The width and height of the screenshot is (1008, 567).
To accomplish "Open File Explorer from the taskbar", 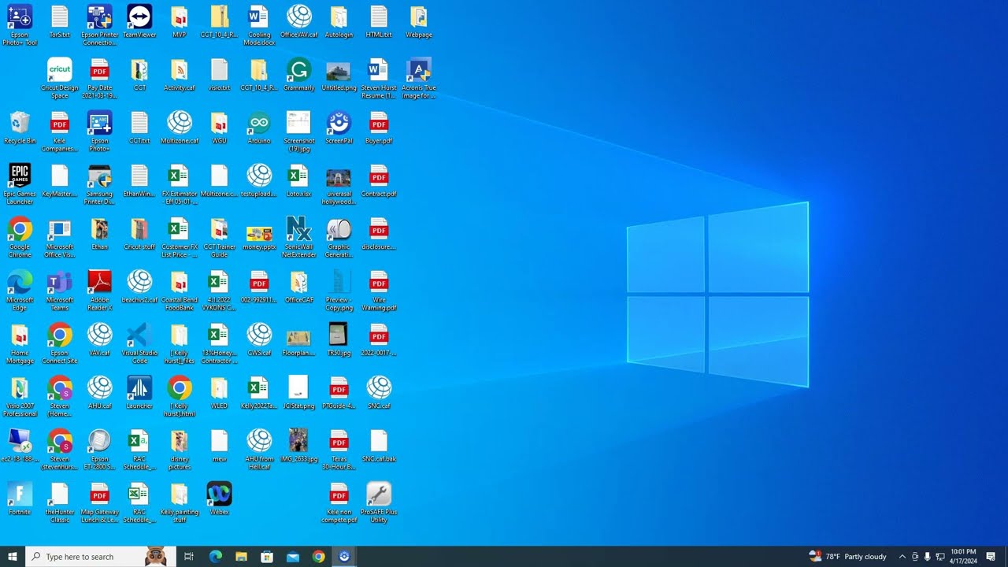I will coord(241,557).
